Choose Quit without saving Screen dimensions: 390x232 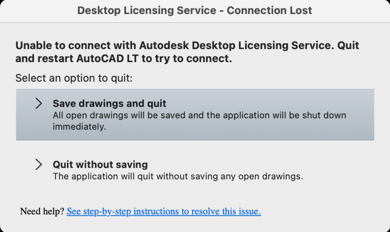[x=100, y=164]
